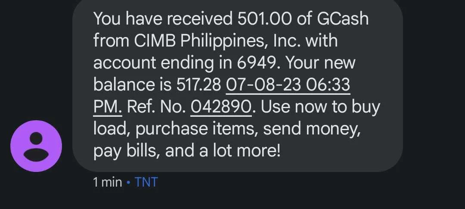Tap the person silhouette in the sender avatar

pos(36,147)
